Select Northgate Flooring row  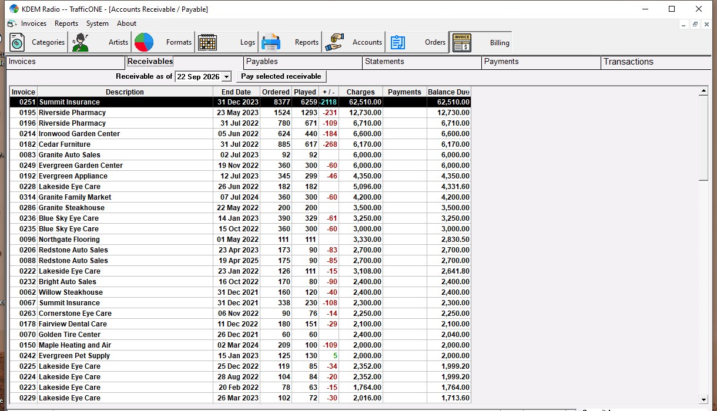(240, 240)
